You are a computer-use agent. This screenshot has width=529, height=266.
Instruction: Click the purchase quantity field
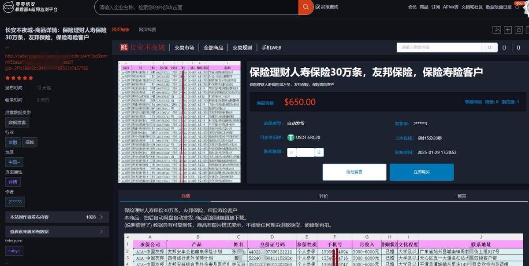(x=305, y=153)
